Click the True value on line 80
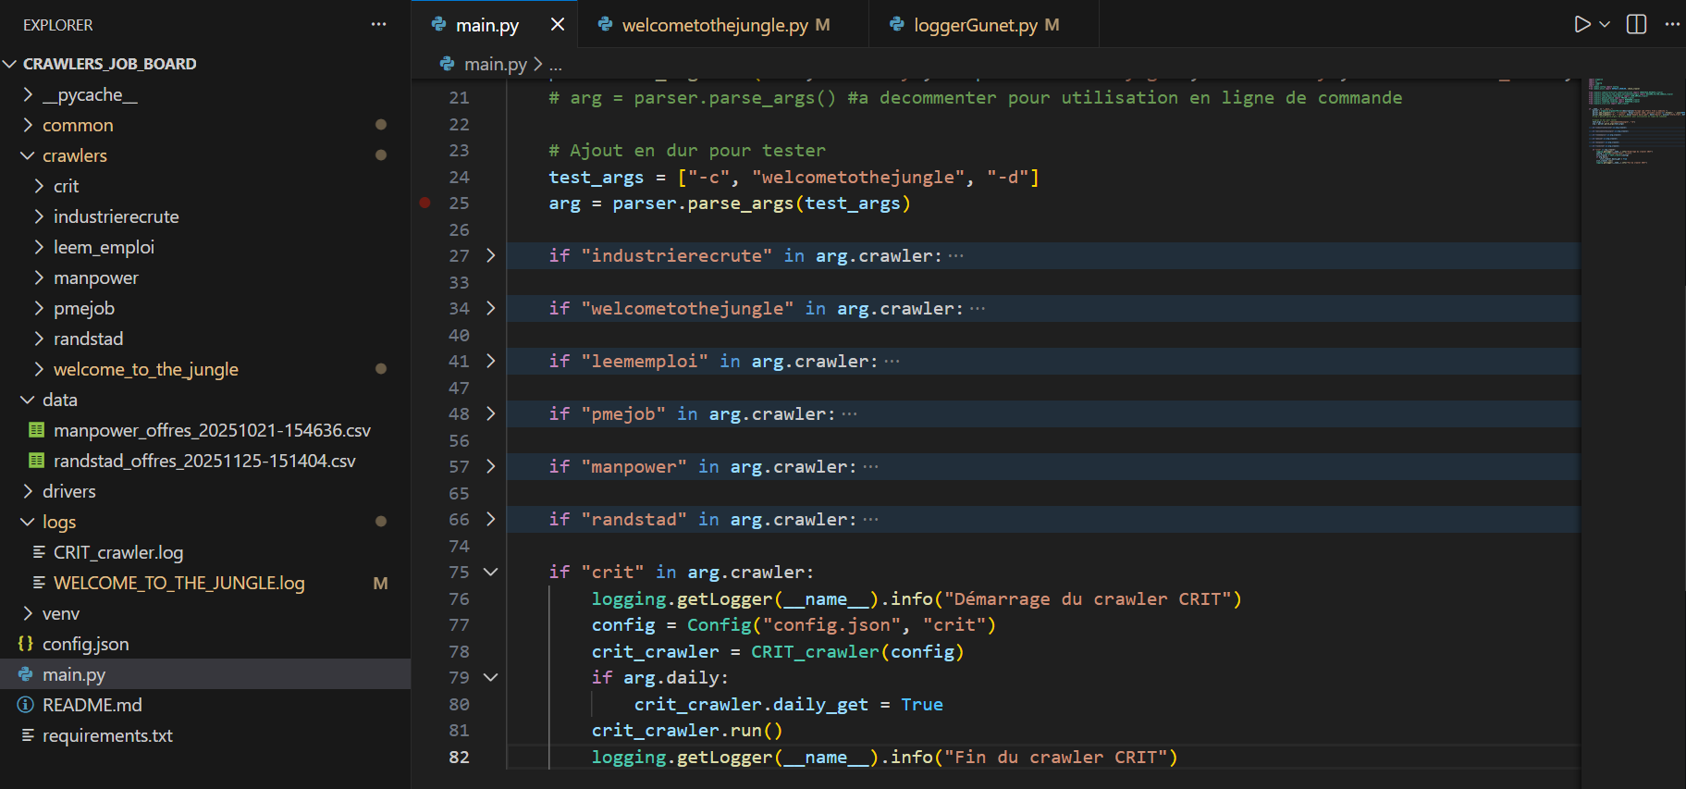This screenshot has height=789, width=1686. [922, 704]
